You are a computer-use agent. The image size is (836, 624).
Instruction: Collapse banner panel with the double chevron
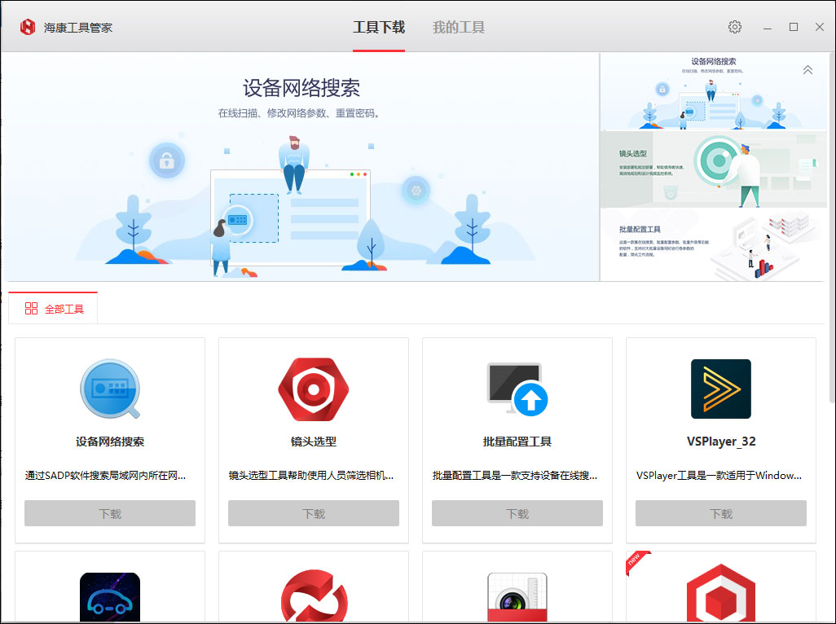pos(807,70)
